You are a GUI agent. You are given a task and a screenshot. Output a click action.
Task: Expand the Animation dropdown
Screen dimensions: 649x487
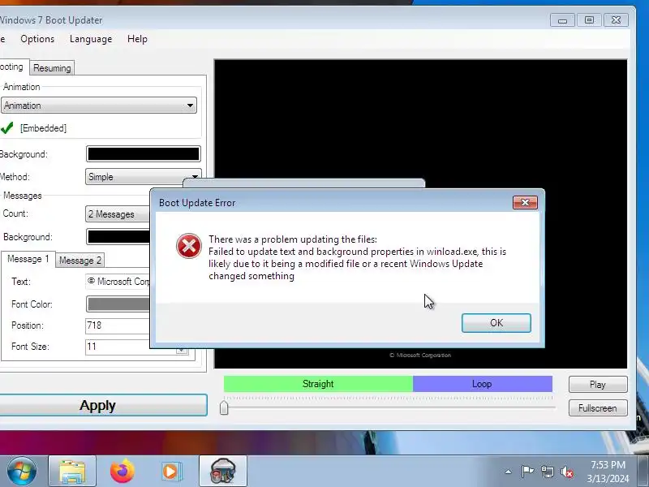coord(98,106)
